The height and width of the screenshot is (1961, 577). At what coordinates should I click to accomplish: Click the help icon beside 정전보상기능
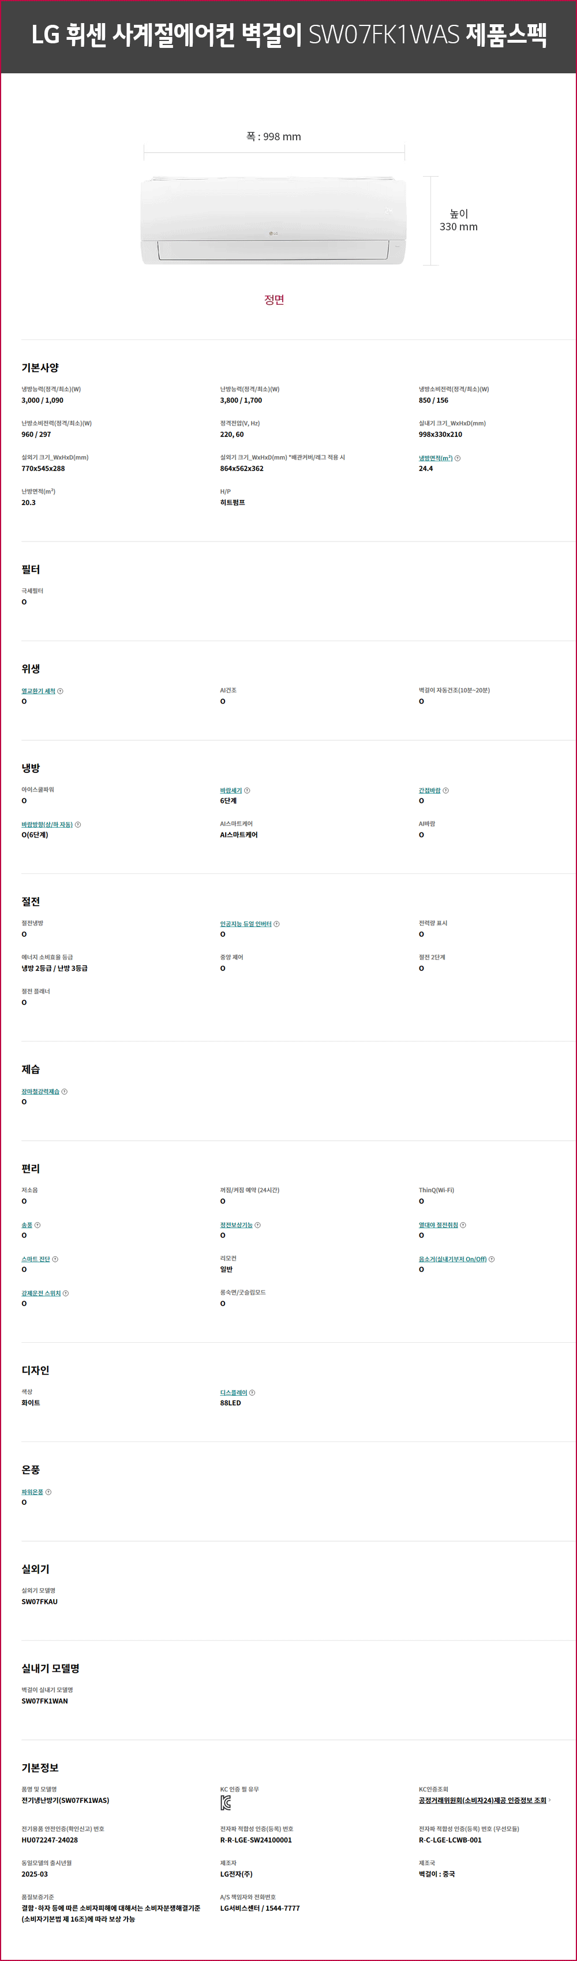coord(257,1225)
